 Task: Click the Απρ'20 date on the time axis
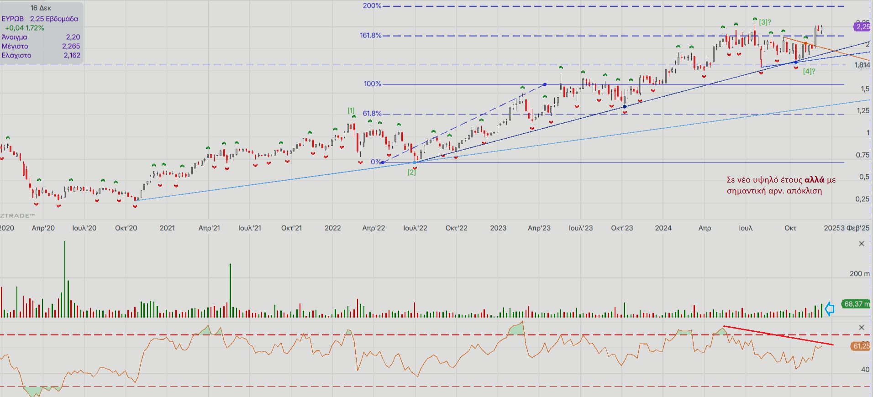pos(43,228)
